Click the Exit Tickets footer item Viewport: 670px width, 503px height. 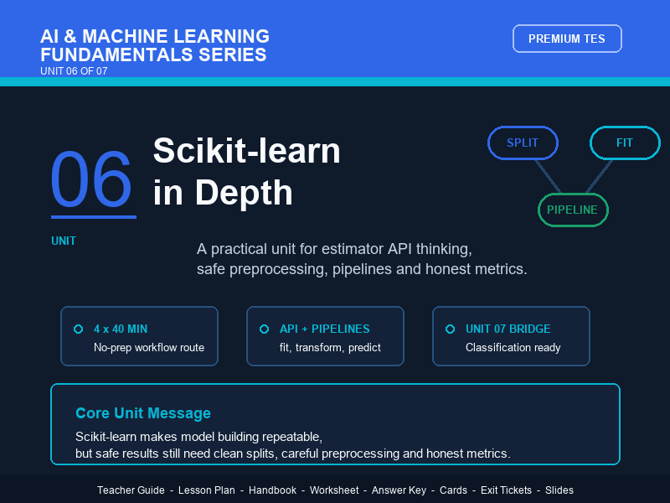pyautogui.click(x=506, y=490)
